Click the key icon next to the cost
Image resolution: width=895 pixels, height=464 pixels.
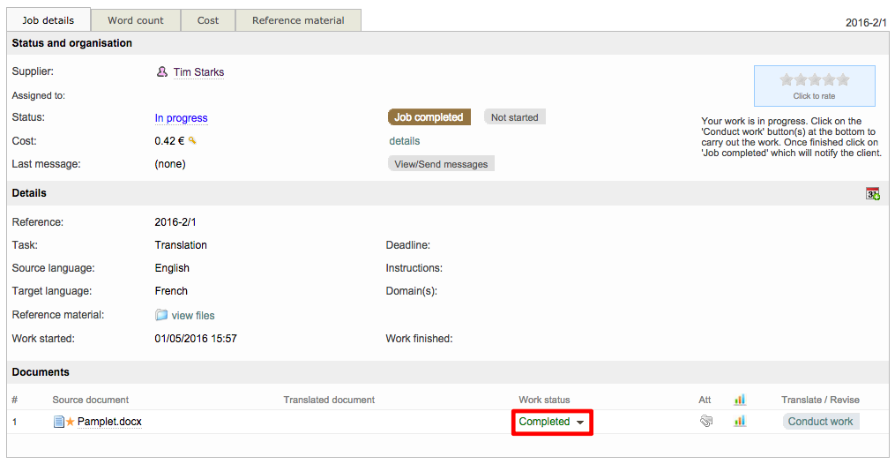192,141
